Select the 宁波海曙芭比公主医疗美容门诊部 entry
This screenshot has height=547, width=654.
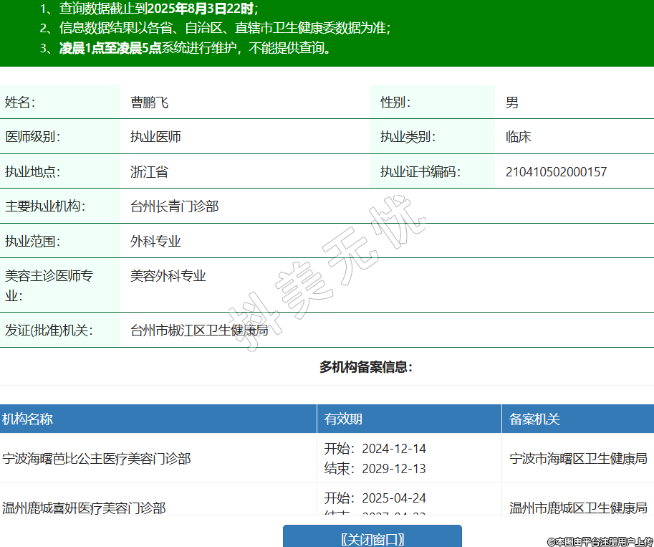[x=97, y=459]
